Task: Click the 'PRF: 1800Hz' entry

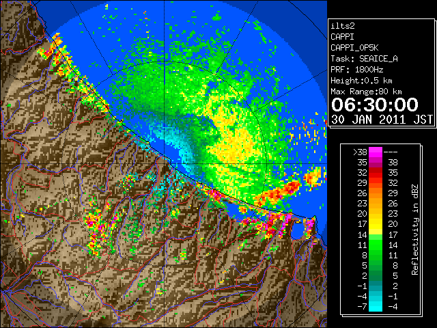Action: [x=357, y=70]
